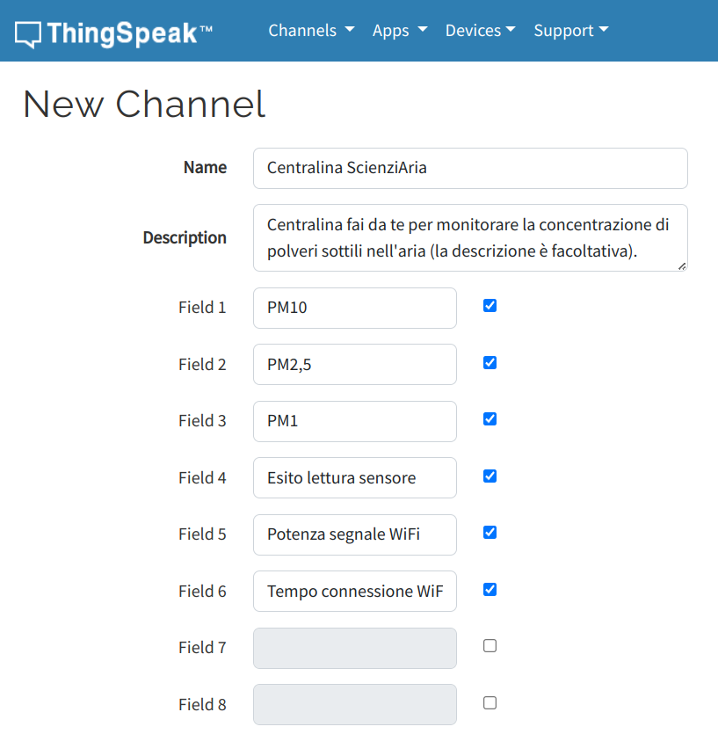Expand the Apps menu
The height and width of the screenshot is (734, 718).
400,31
